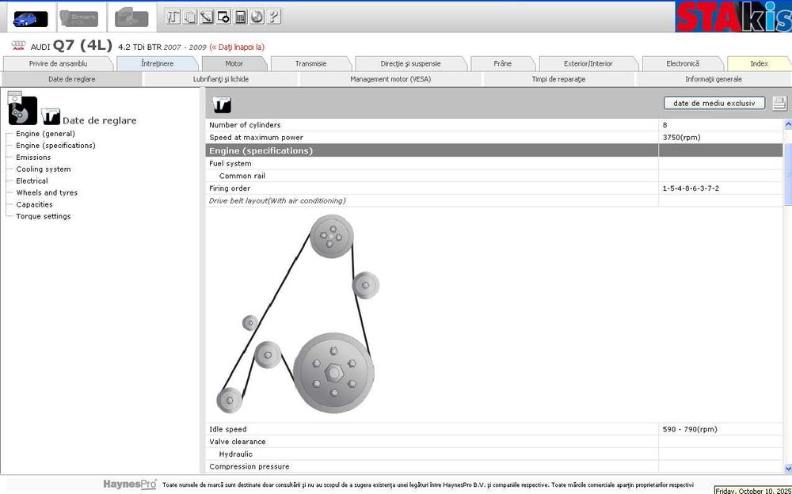Click the STAkis logo
This screenshot has width=792, height=494.
click(733, 17)
